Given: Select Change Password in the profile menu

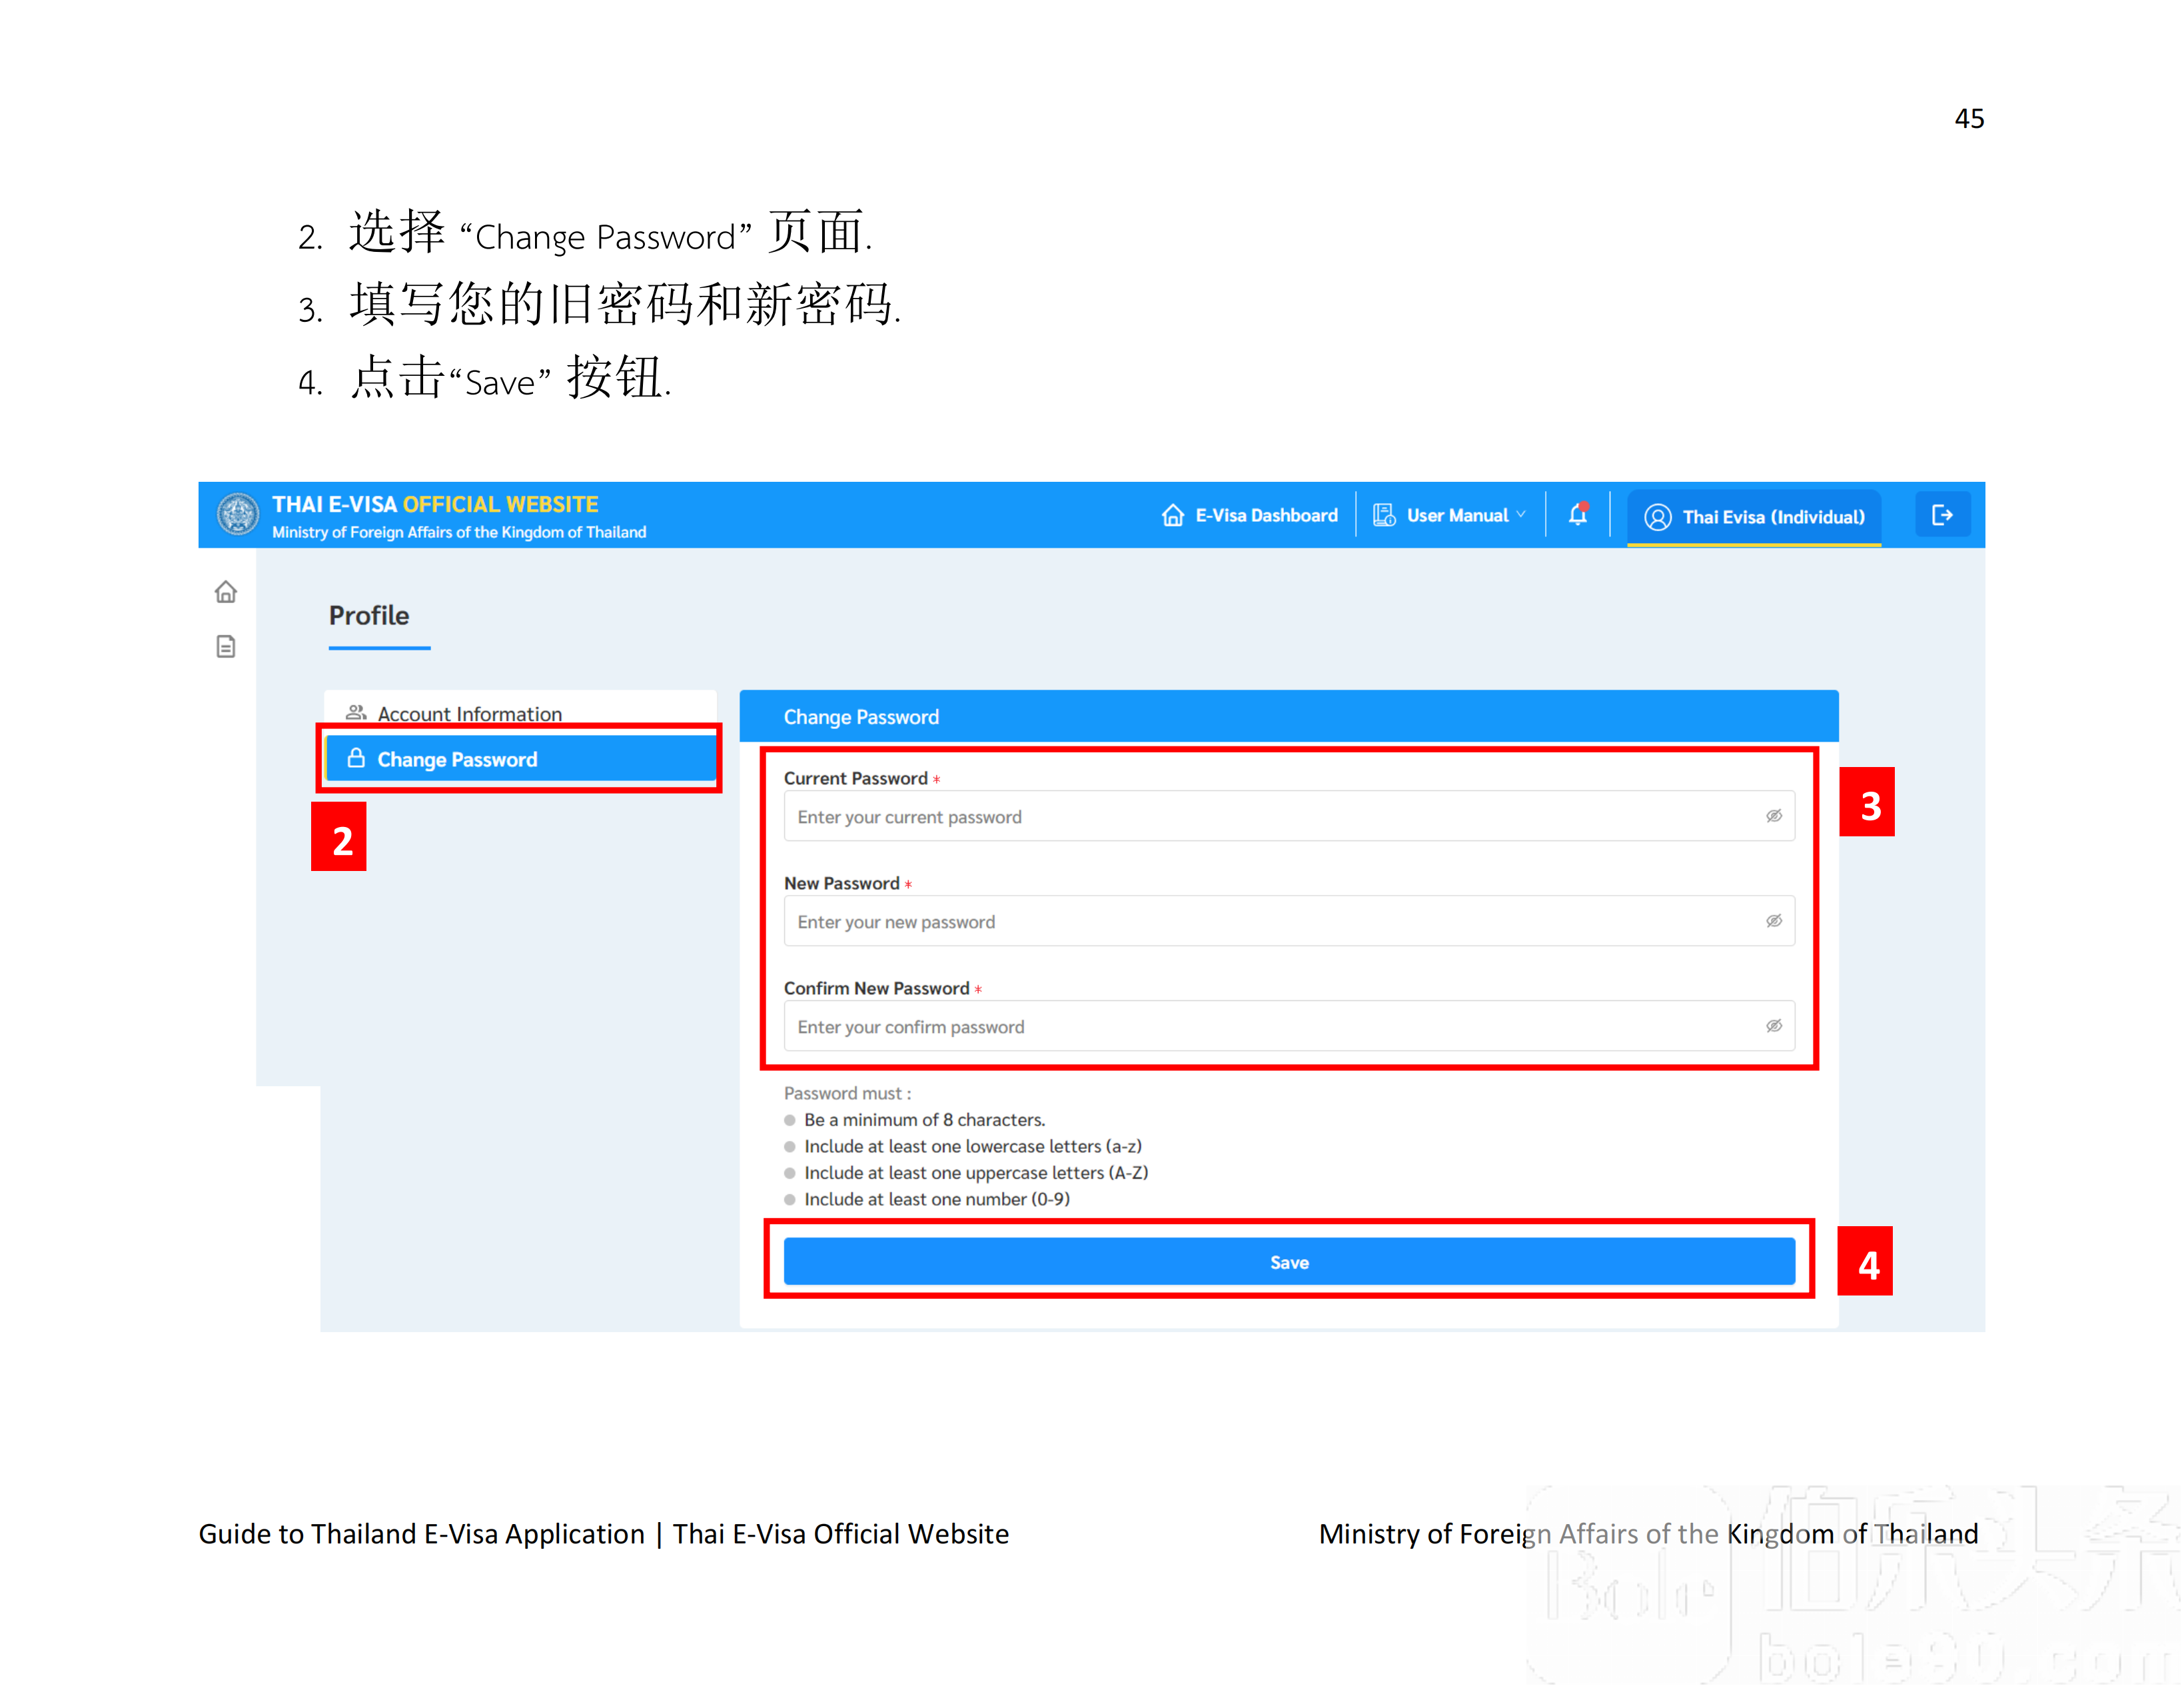Looking at the screenshot, I should (x=457, y=759).
